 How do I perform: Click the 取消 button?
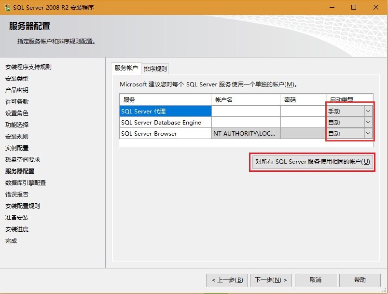(x=315, y=280)
